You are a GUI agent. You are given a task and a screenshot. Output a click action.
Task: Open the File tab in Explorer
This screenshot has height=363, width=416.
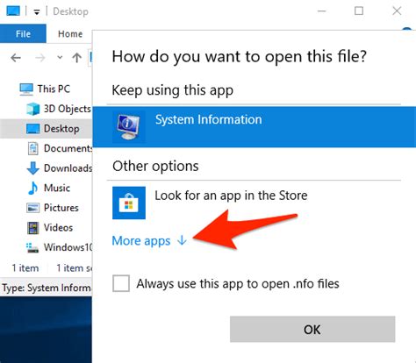click(x=23, y=34)
